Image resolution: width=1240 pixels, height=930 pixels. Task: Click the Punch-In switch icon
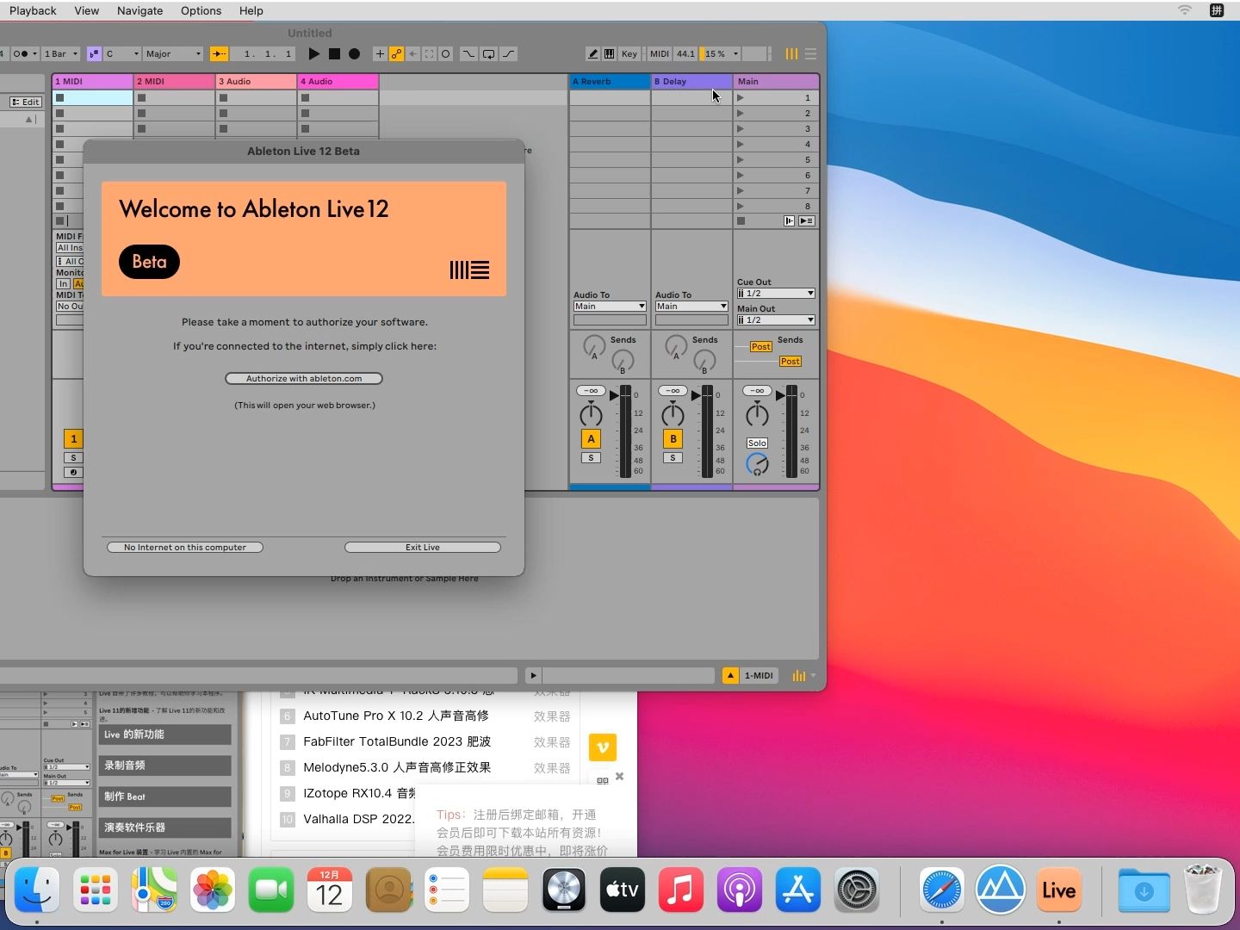[468, 53]
